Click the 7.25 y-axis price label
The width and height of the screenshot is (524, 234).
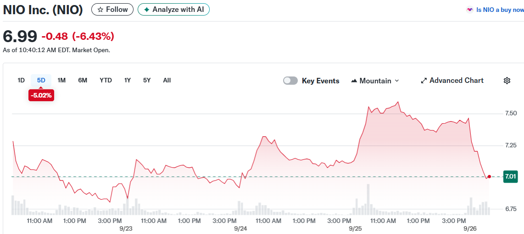click(x=510, y=145)
